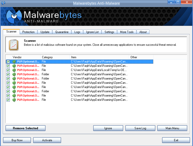Uncheck the first (highlighted) row checkbox

click(8, 61)
